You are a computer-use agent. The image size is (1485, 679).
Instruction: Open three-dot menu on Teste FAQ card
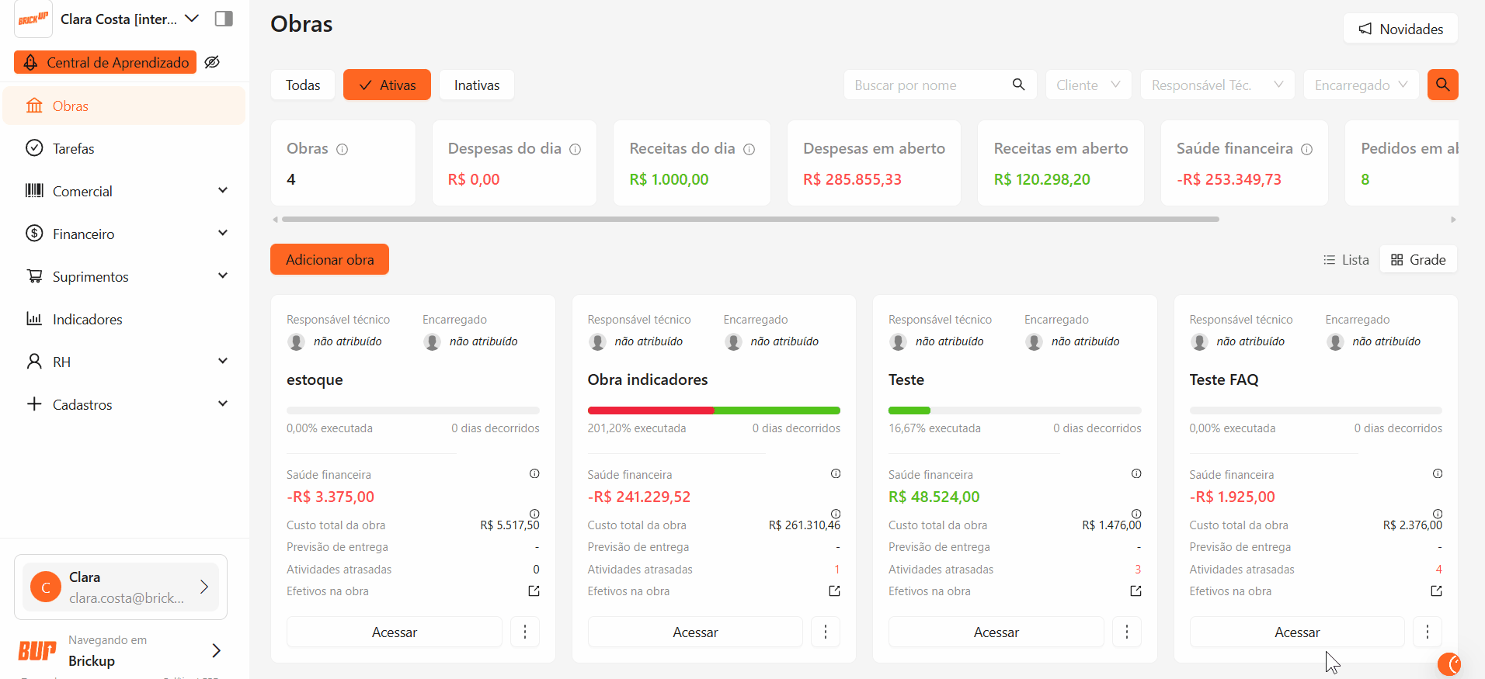coord(1427,632)
